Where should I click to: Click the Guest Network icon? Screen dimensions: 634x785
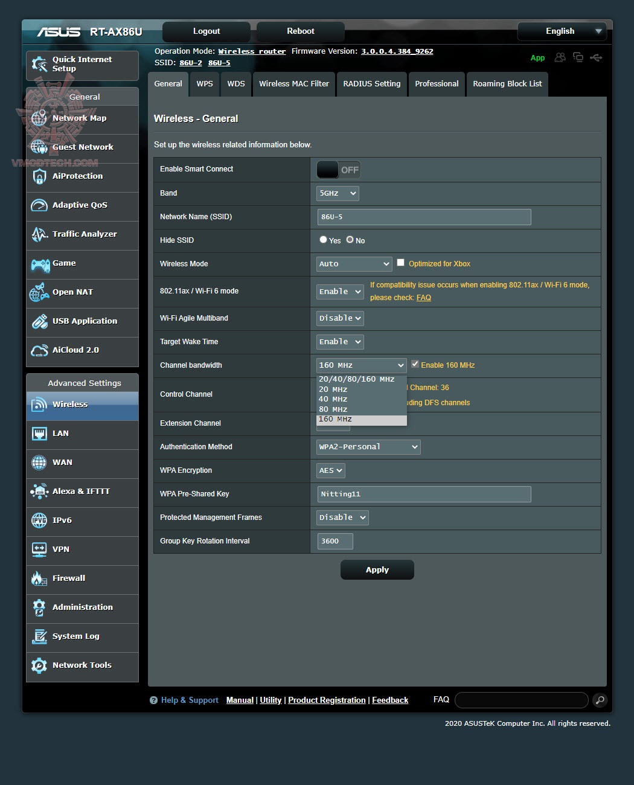(x=39, y=147)
